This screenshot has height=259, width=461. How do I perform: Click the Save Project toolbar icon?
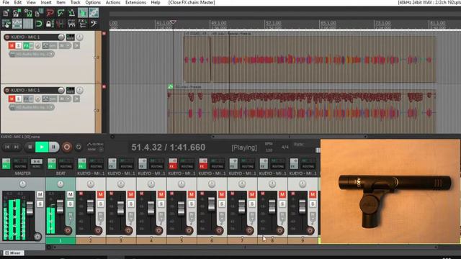(28, 13)
